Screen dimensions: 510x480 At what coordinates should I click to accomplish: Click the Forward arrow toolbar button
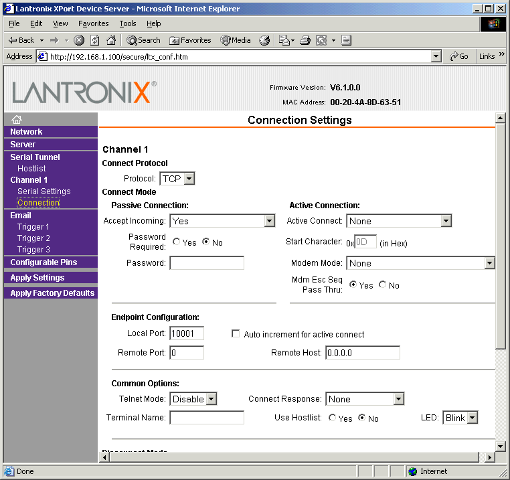point(54,40)
